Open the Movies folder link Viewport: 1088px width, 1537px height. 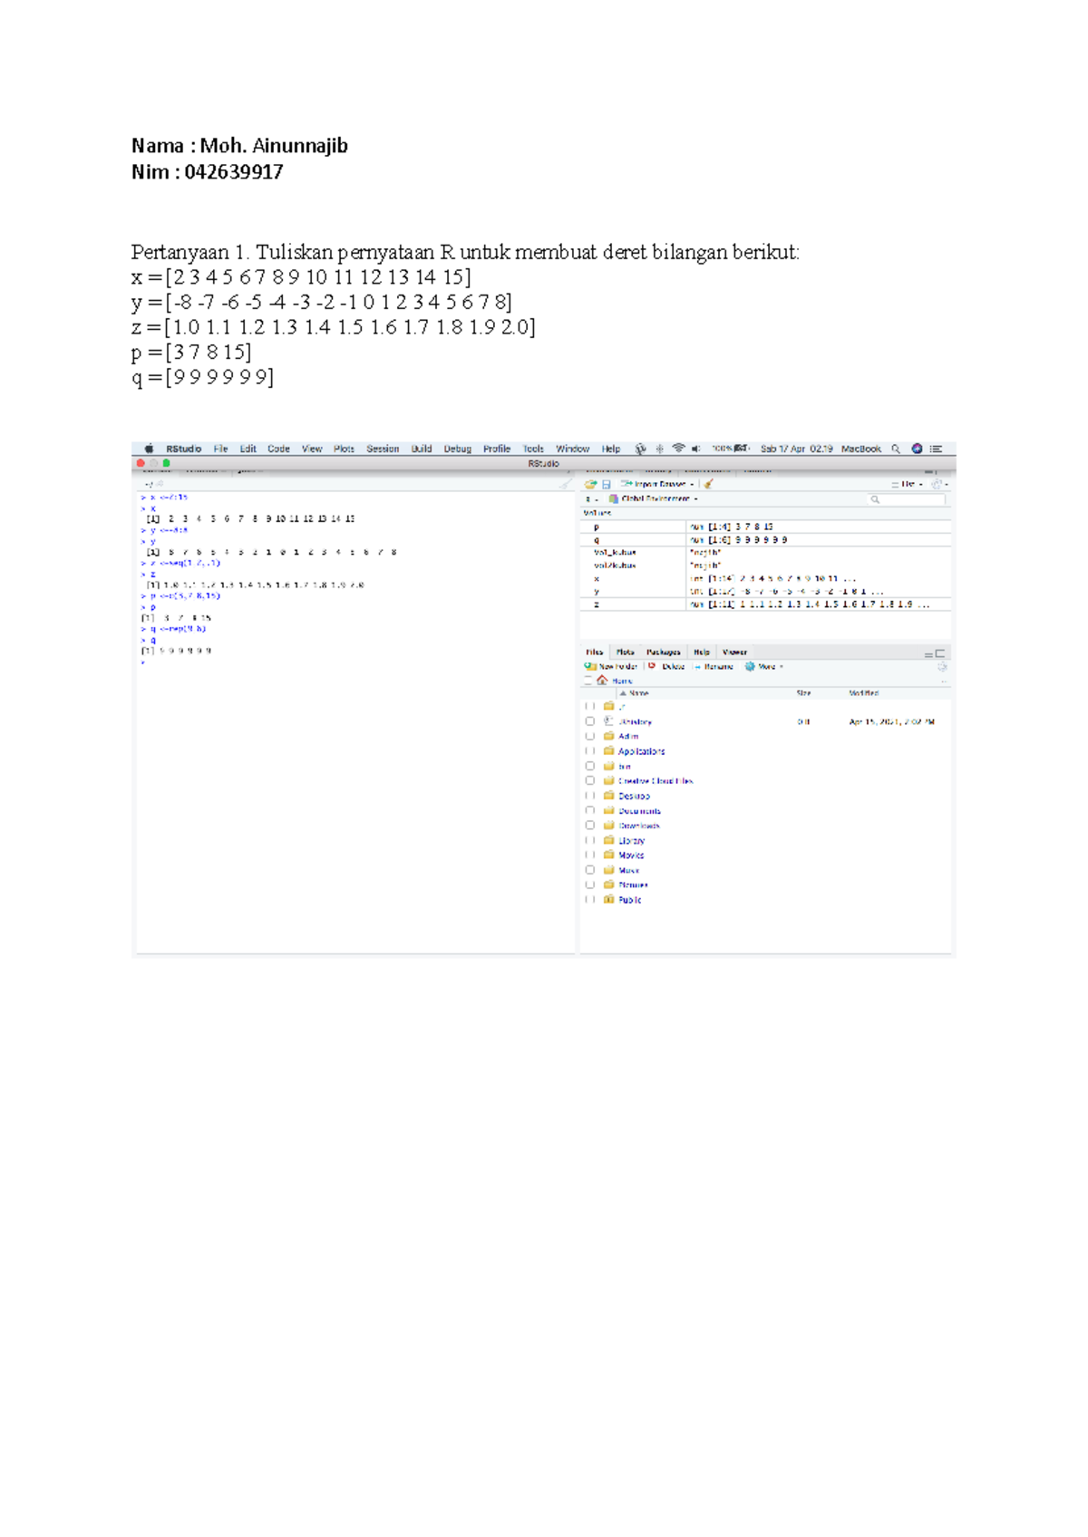tap(631, 855)
